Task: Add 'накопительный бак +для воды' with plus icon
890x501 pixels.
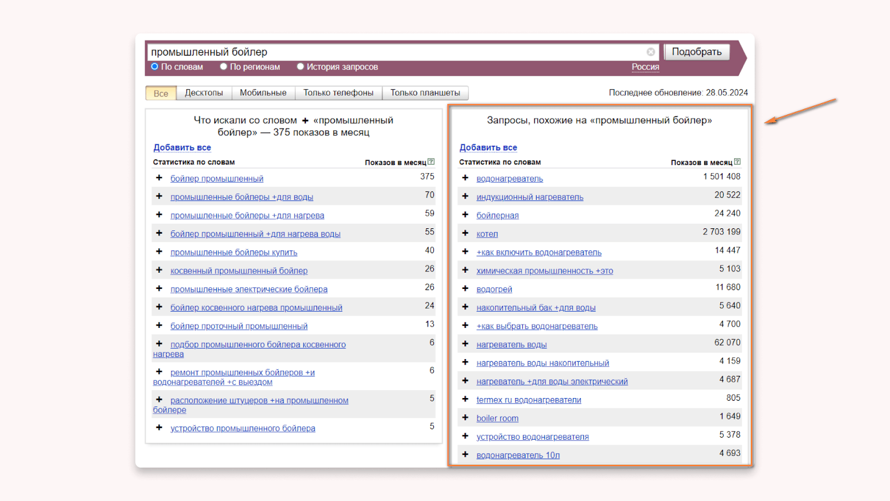Action: [x=465, y=306]
